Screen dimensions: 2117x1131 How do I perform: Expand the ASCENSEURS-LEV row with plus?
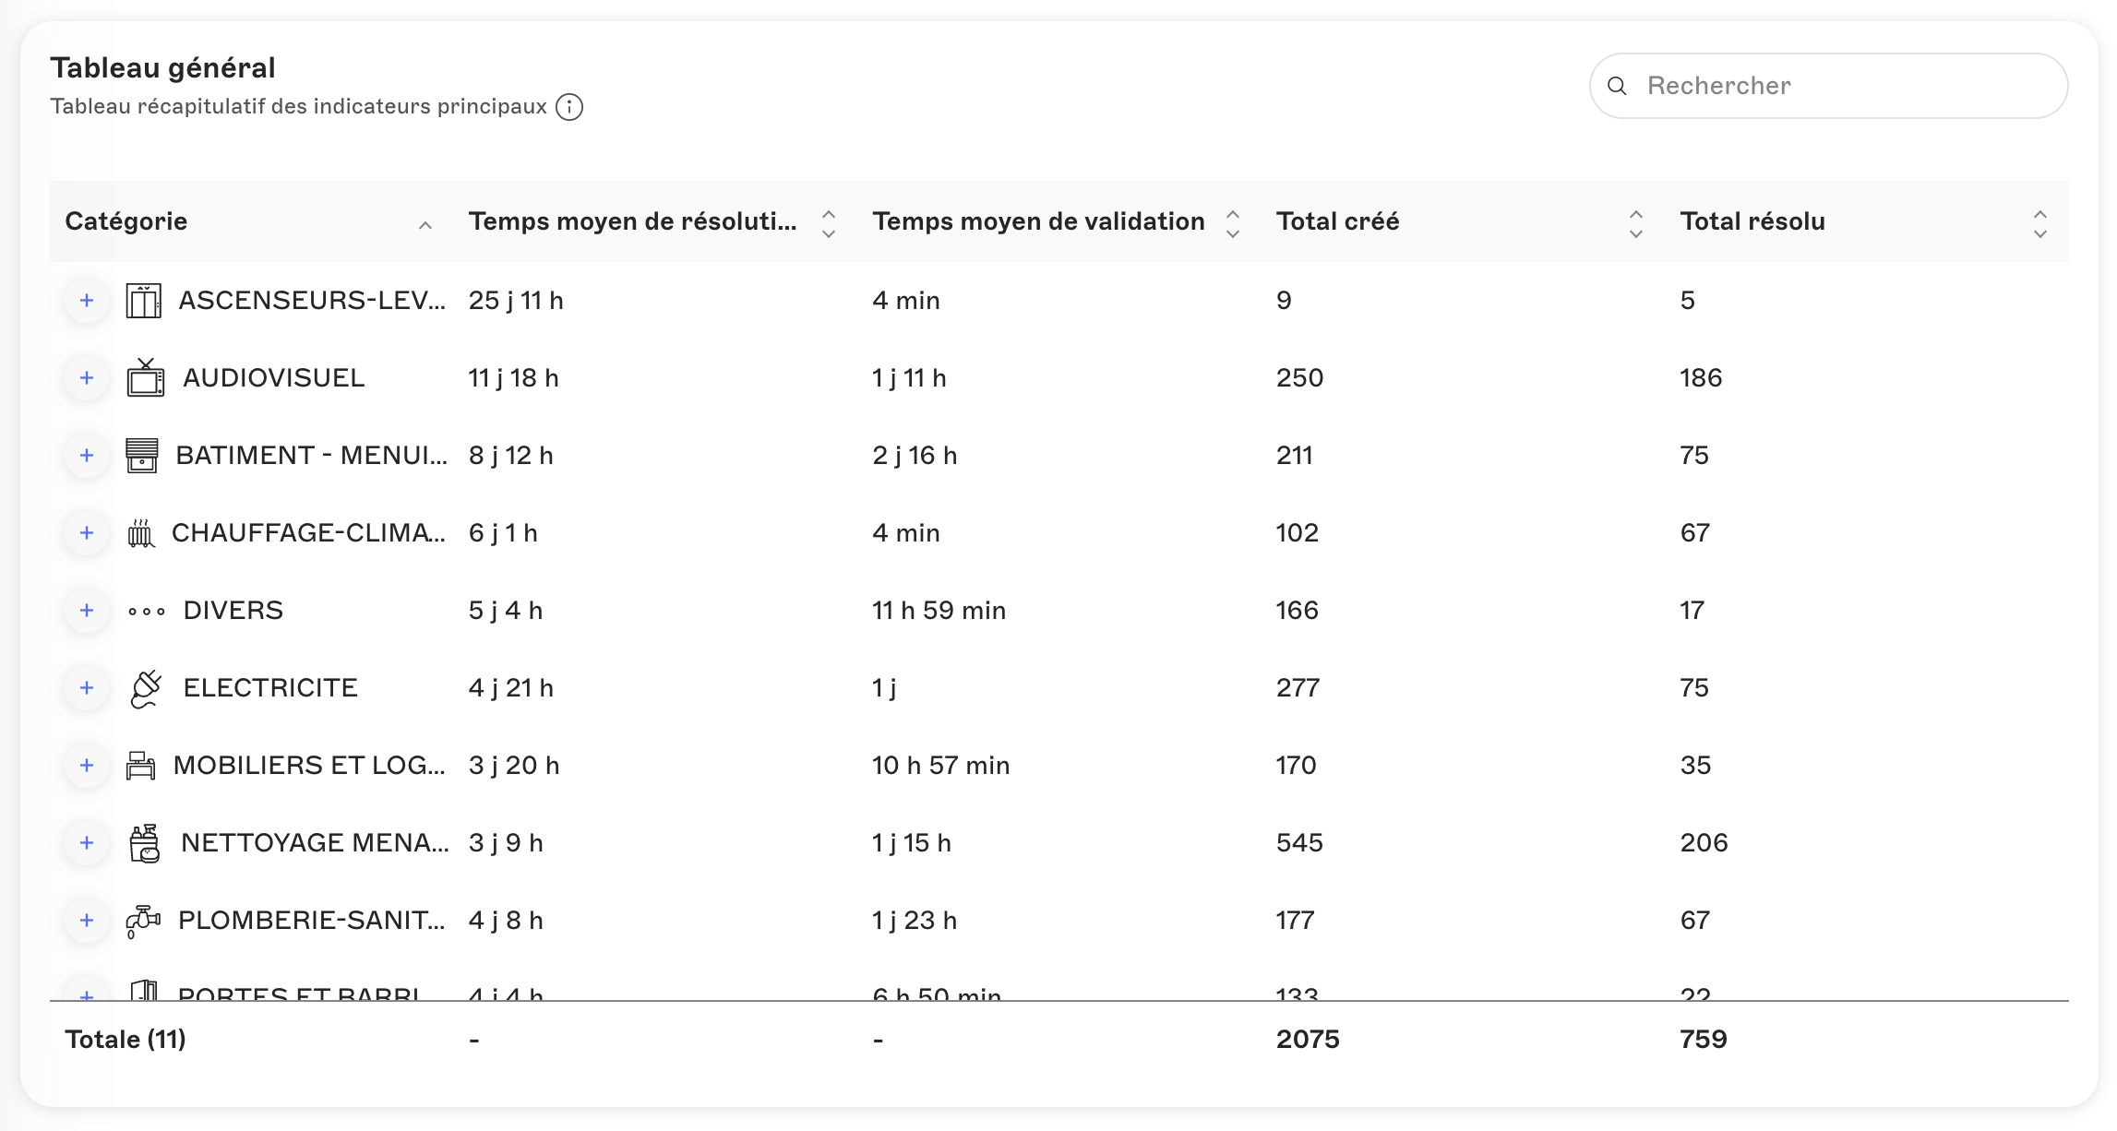(87, 301)
